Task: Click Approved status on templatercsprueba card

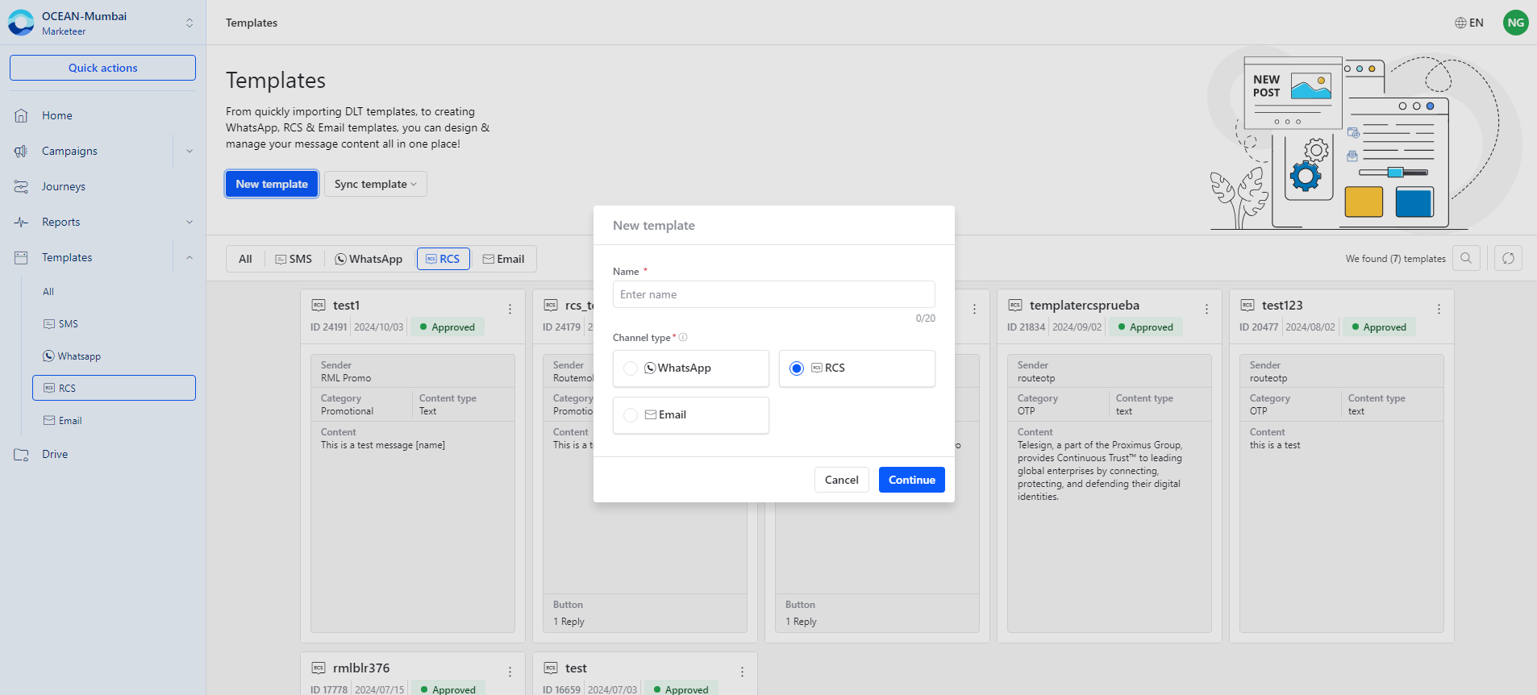Action: pyautogui.click(x=1145, y=327)
